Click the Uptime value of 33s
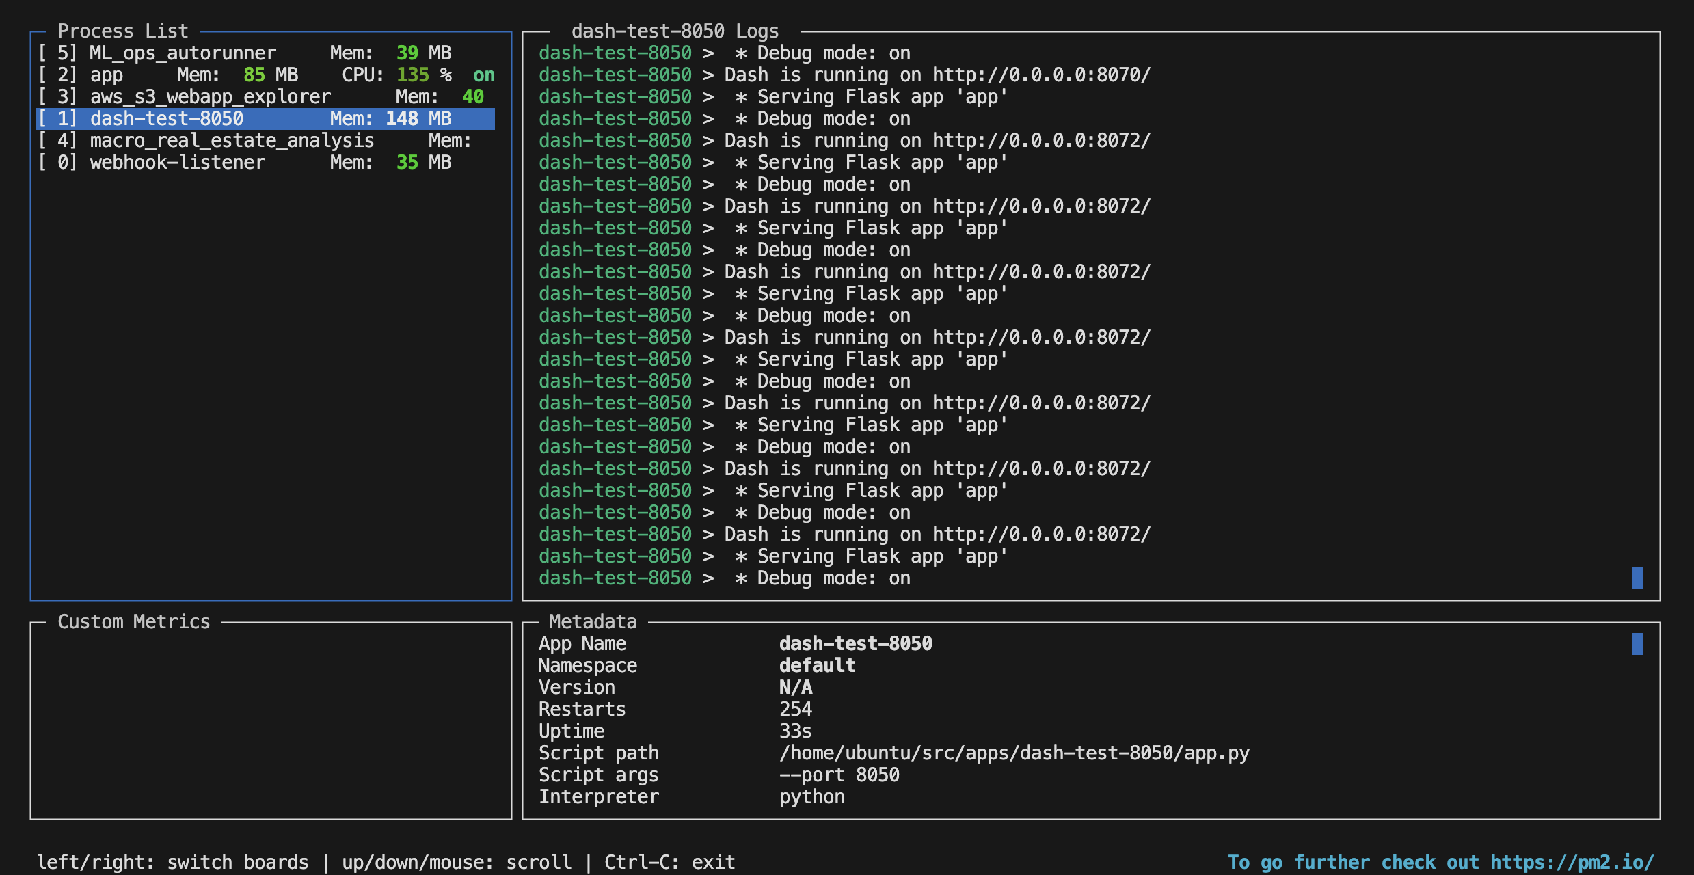The image size is (1694, 875). point(796,731)
